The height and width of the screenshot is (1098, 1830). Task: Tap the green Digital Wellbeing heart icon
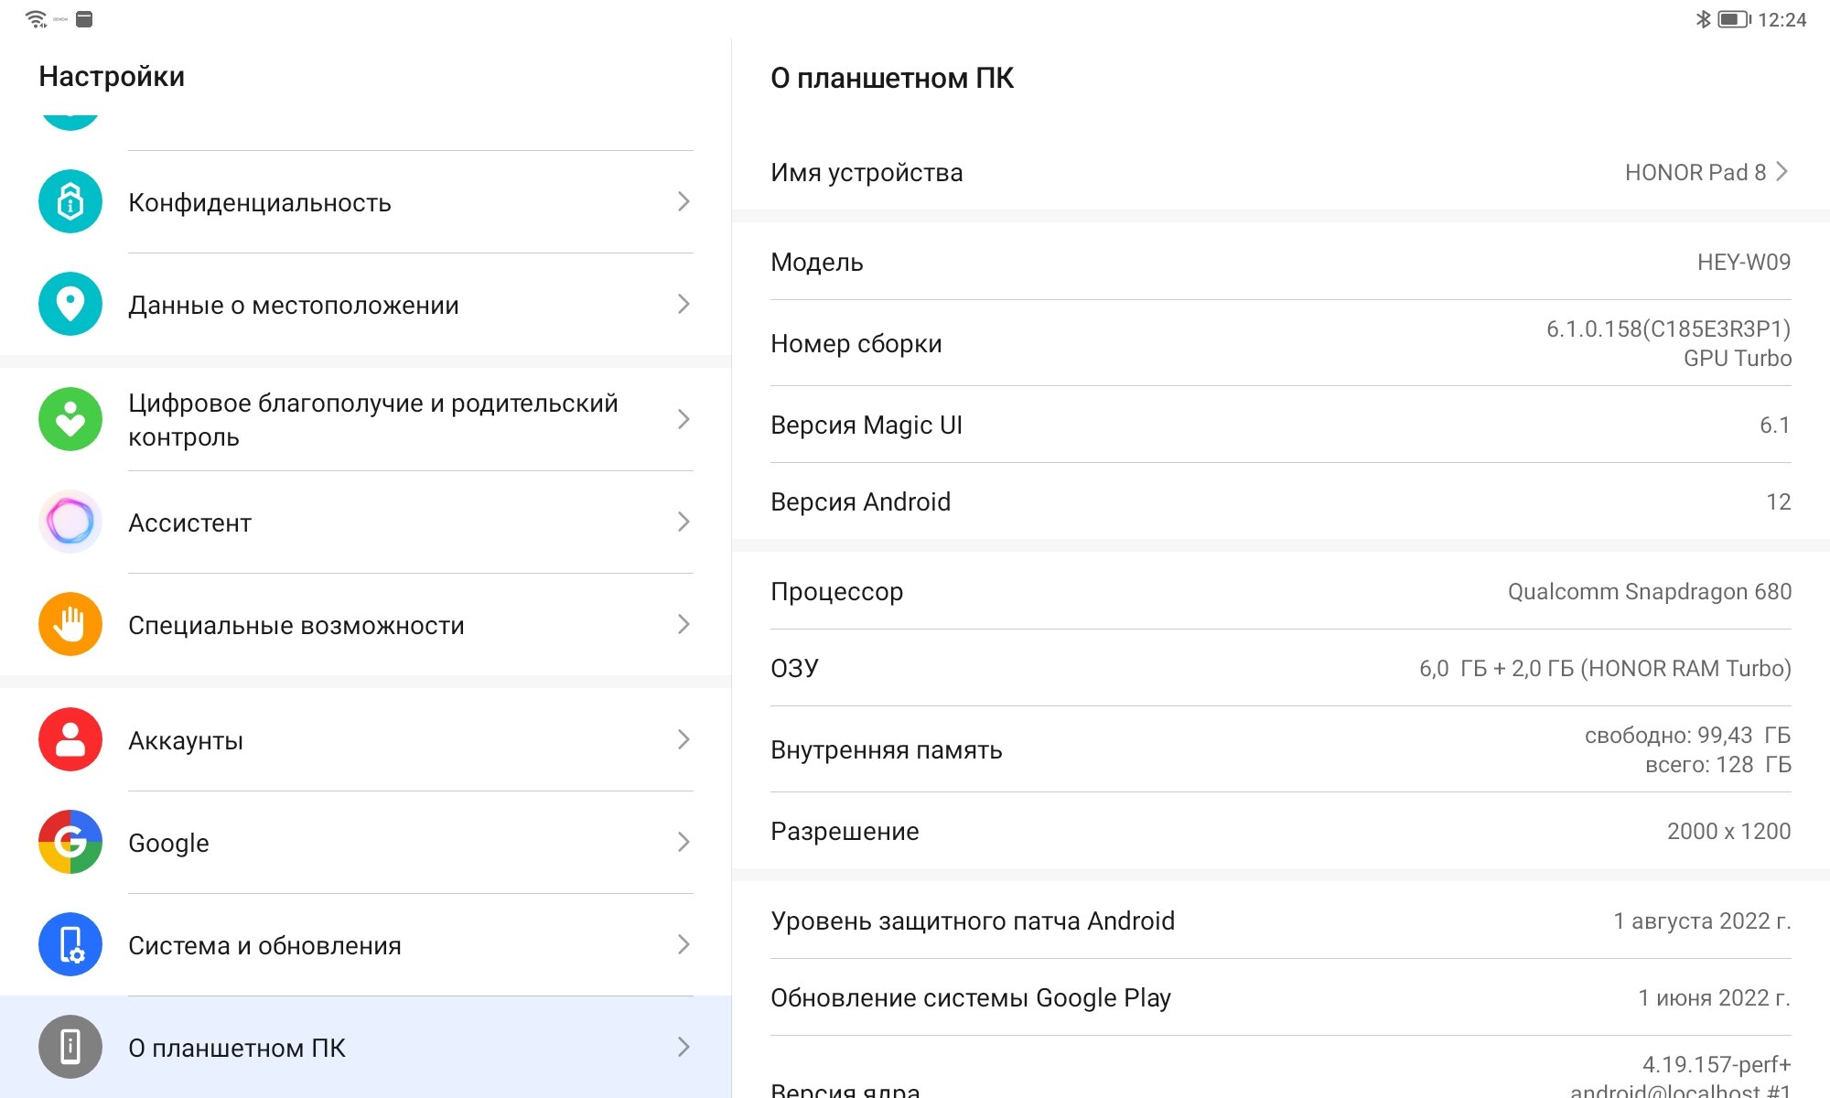[x=70, y=419]
